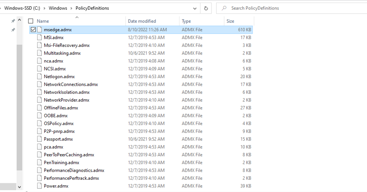Sort by Date modified column
The width and height of the screenshot is (367, 192).
pos(142,21)
